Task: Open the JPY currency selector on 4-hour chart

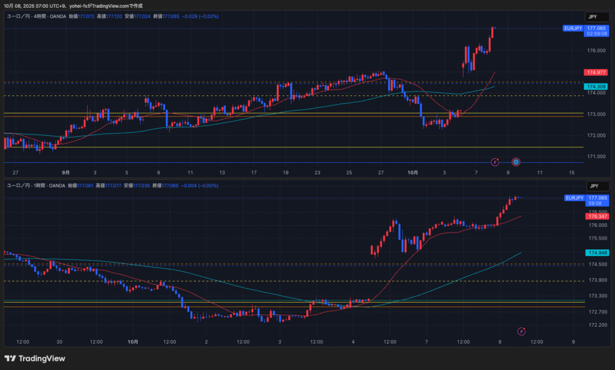Action: coord(594,17)
